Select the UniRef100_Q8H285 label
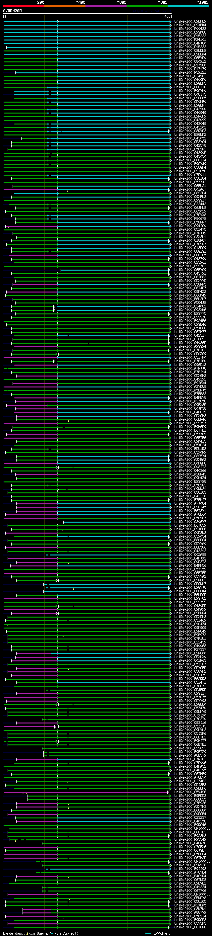Image resolution: width=212 pixels, height=936 pixels. coord(190,255)
